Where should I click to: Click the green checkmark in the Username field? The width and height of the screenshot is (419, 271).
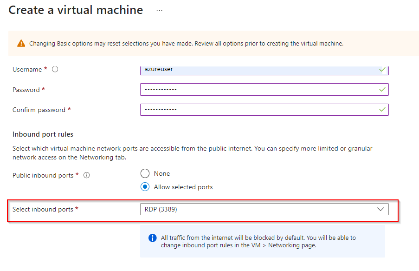[x=382, y=69]
